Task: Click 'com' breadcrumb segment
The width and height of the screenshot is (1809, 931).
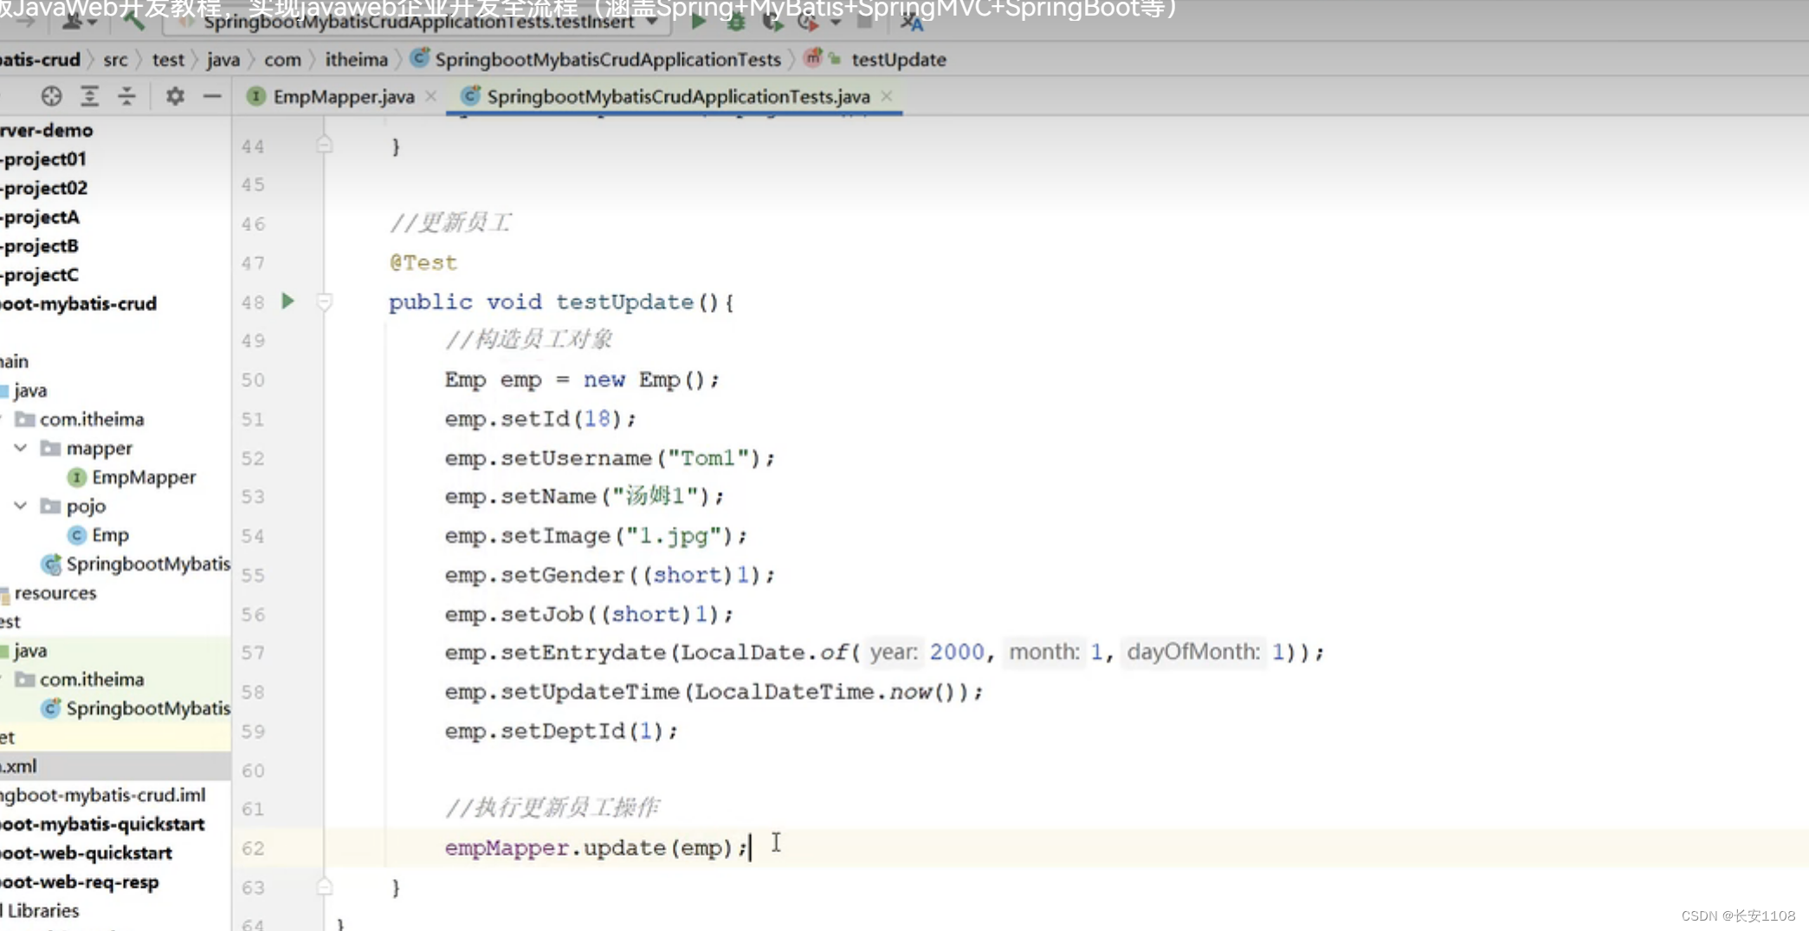Action: point(282,60)
